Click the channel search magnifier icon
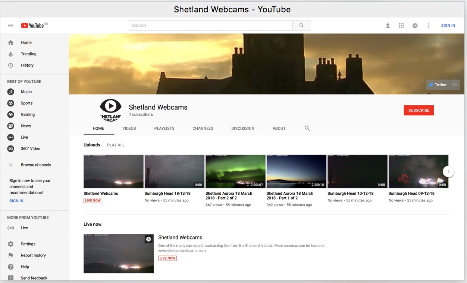 307,128
